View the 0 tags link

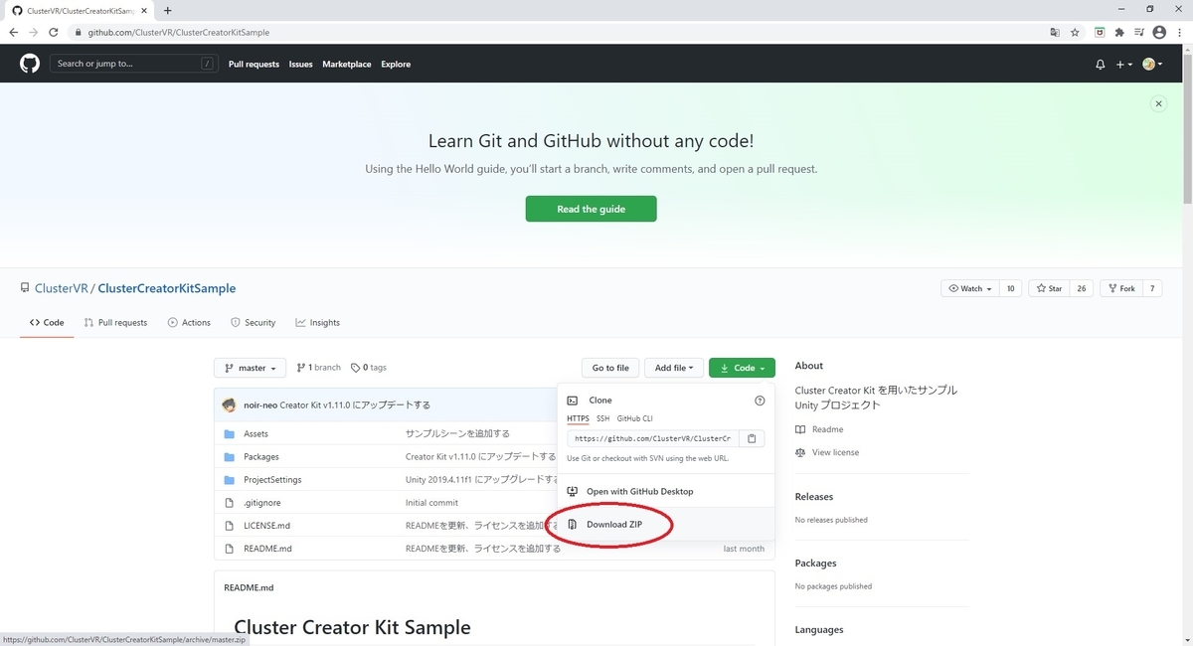[369, 368]
